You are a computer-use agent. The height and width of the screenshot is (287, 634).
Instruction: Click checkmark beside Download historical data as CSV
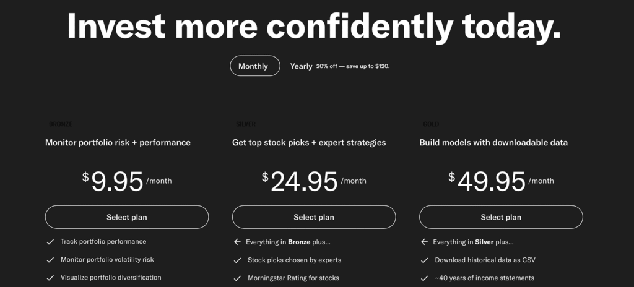click(x=424, y=260)
